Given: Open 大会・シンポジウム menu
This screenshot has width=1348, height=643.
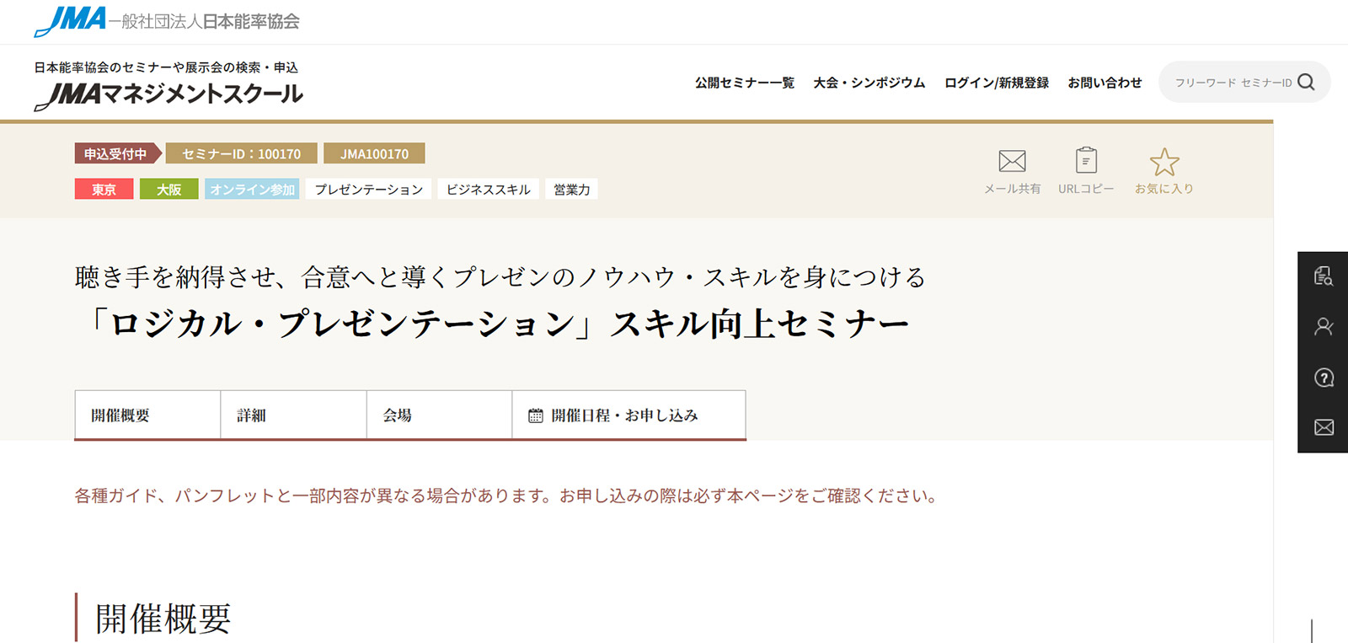Looking at the screenshot, I should [x=869, y=83].
